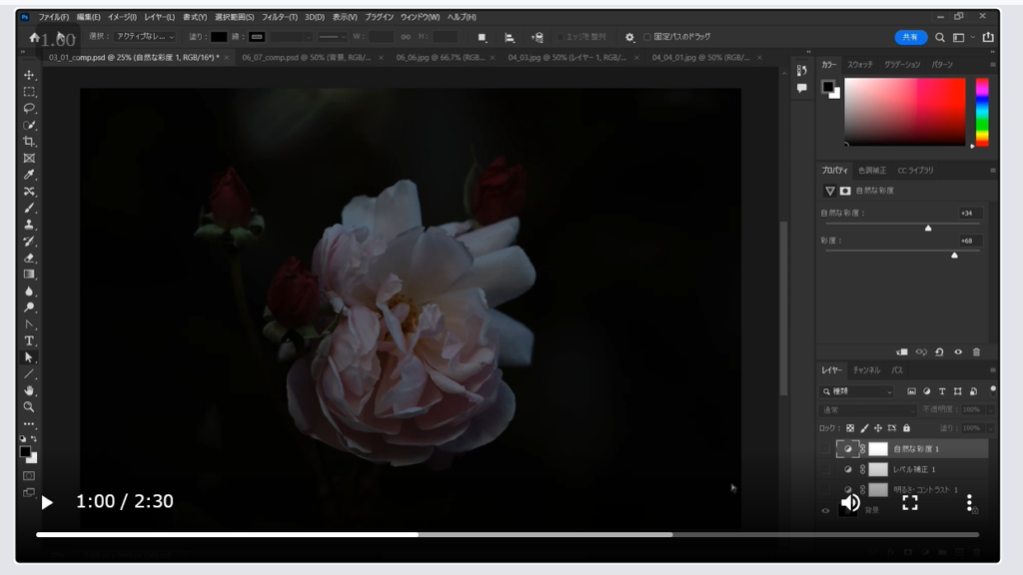Enter video fullscreen mode
1023x575 pixels.
point(910,503)
